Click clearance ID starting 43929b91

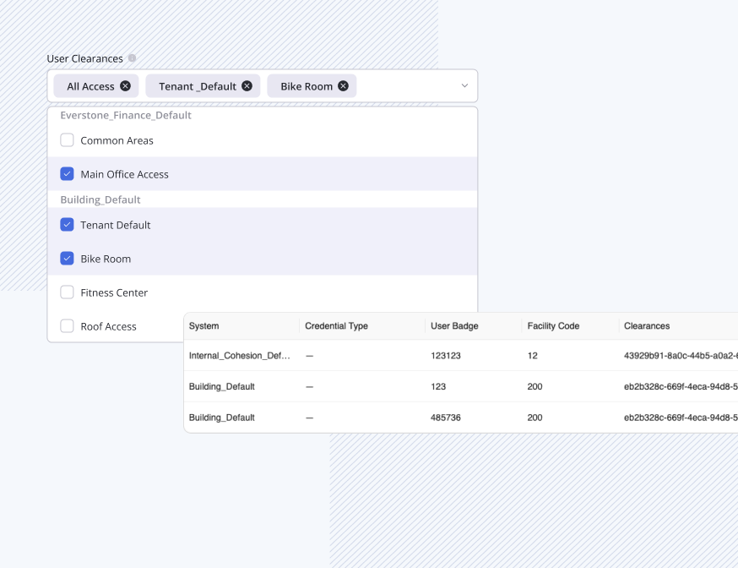coord(681,356)
